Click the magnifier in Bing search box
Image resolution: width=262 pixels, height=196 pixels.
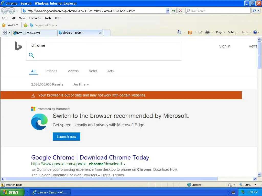point(31,55)
